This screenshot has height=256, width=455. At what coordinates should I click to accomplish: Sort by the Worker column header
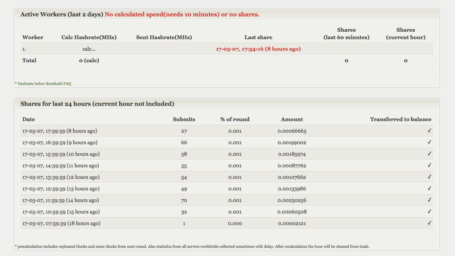tap(33, 37)
